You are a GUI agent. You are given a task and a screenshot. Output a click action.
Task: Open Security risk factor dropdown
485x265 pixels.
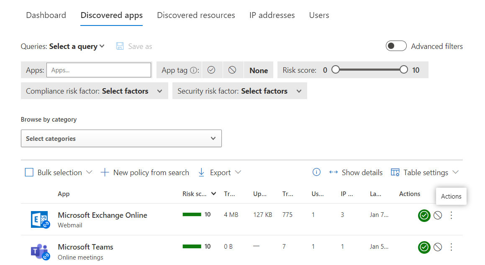click(x=239, y=91)
